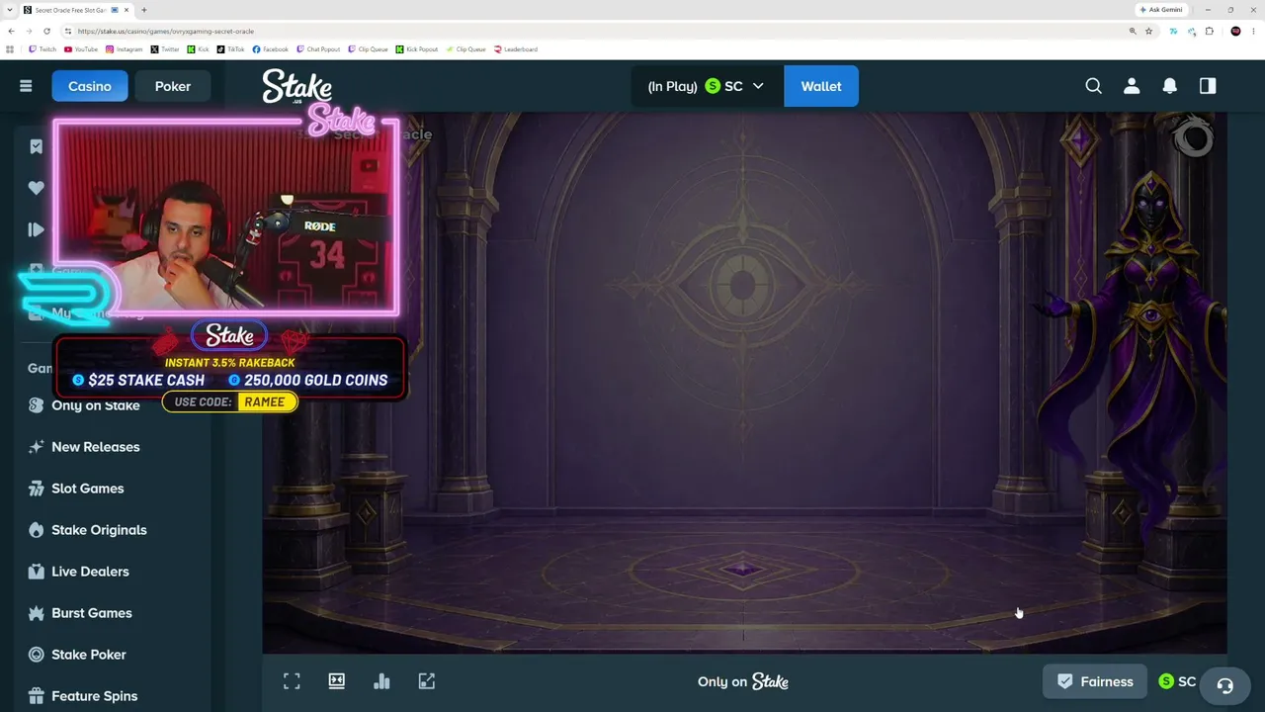The image size is (1265, 712).
Task: Open live stats chart icon
Action: point(381,681)
